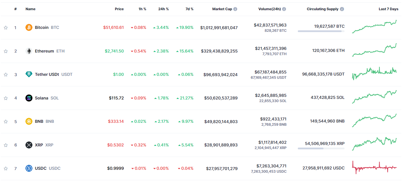Open Solana 7-day sparkline chart

[374, 97]
